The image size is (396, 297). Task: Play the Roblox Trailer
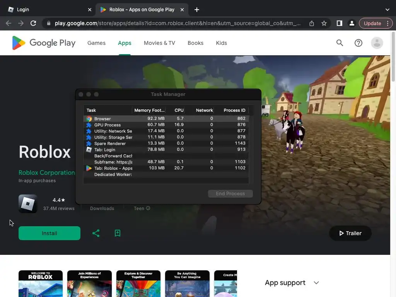tap(350, 233)
